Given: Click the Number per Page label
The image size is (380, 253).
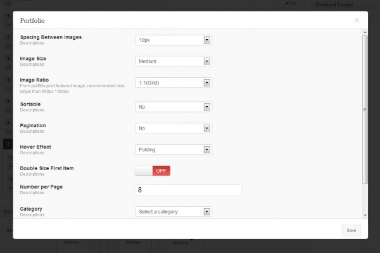Looking at the screenshot, I should pyautogui.click(x=41, y=187).
